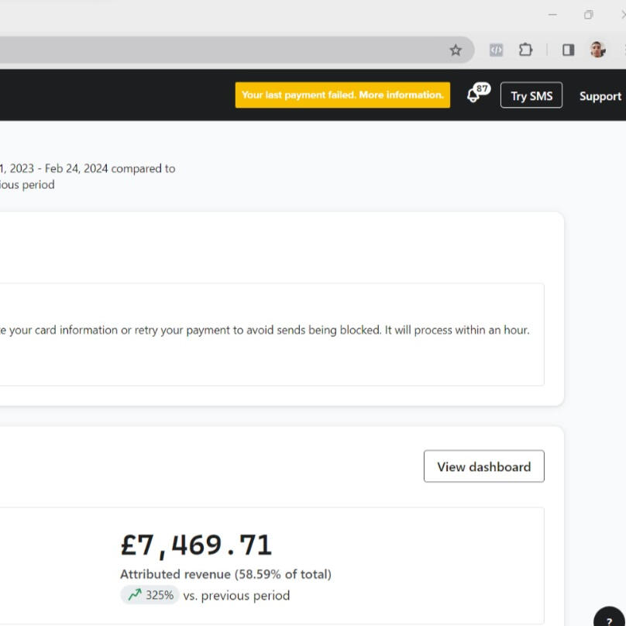
Task: Open the Support menu
Action: click(x=600, y=96)
